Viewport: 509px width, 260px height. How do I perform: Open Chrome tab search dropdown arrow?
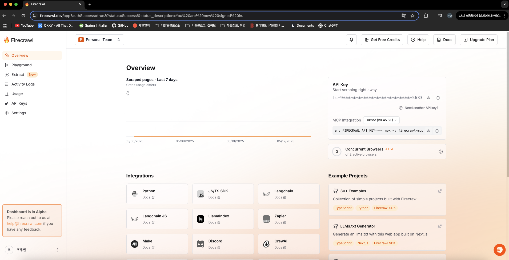(504, 4)
